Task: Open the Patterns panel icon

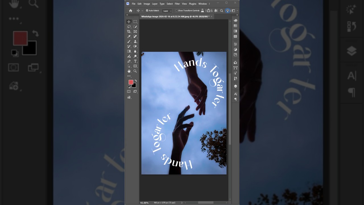Action: (235, 36)
